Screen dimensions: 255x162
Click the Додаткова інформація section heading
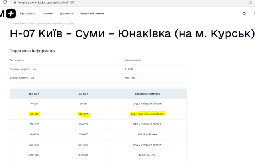click(32, 51)
